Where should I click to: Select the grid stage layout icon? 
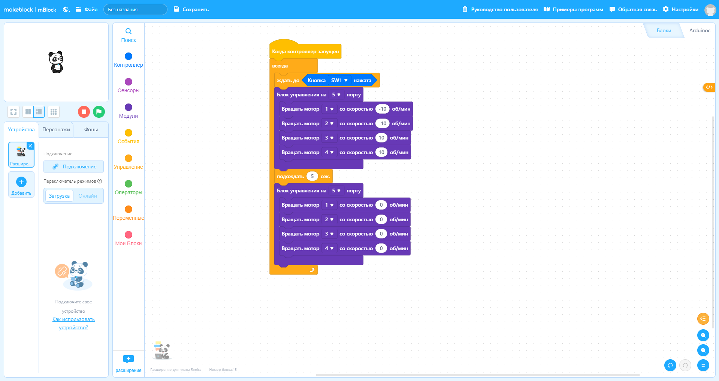tap(54, 112)
